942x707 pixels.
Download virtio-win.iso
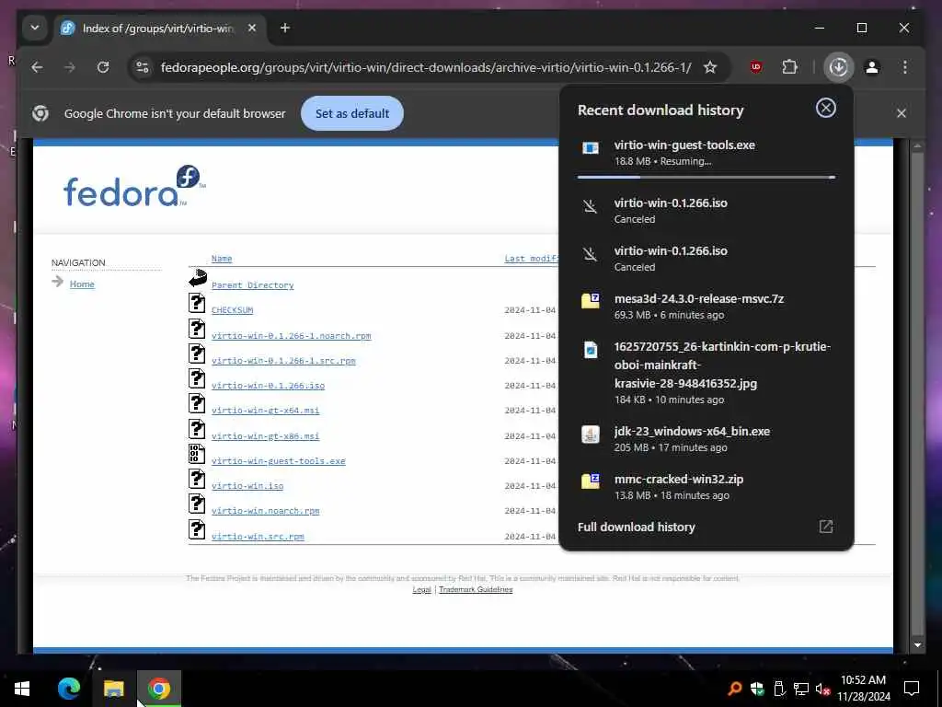[247, 486]
